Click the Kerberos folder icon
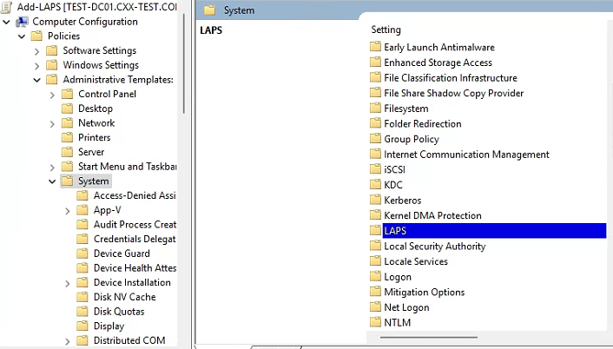The width and height of the screenshot is (613, 349). pos(375,201)
